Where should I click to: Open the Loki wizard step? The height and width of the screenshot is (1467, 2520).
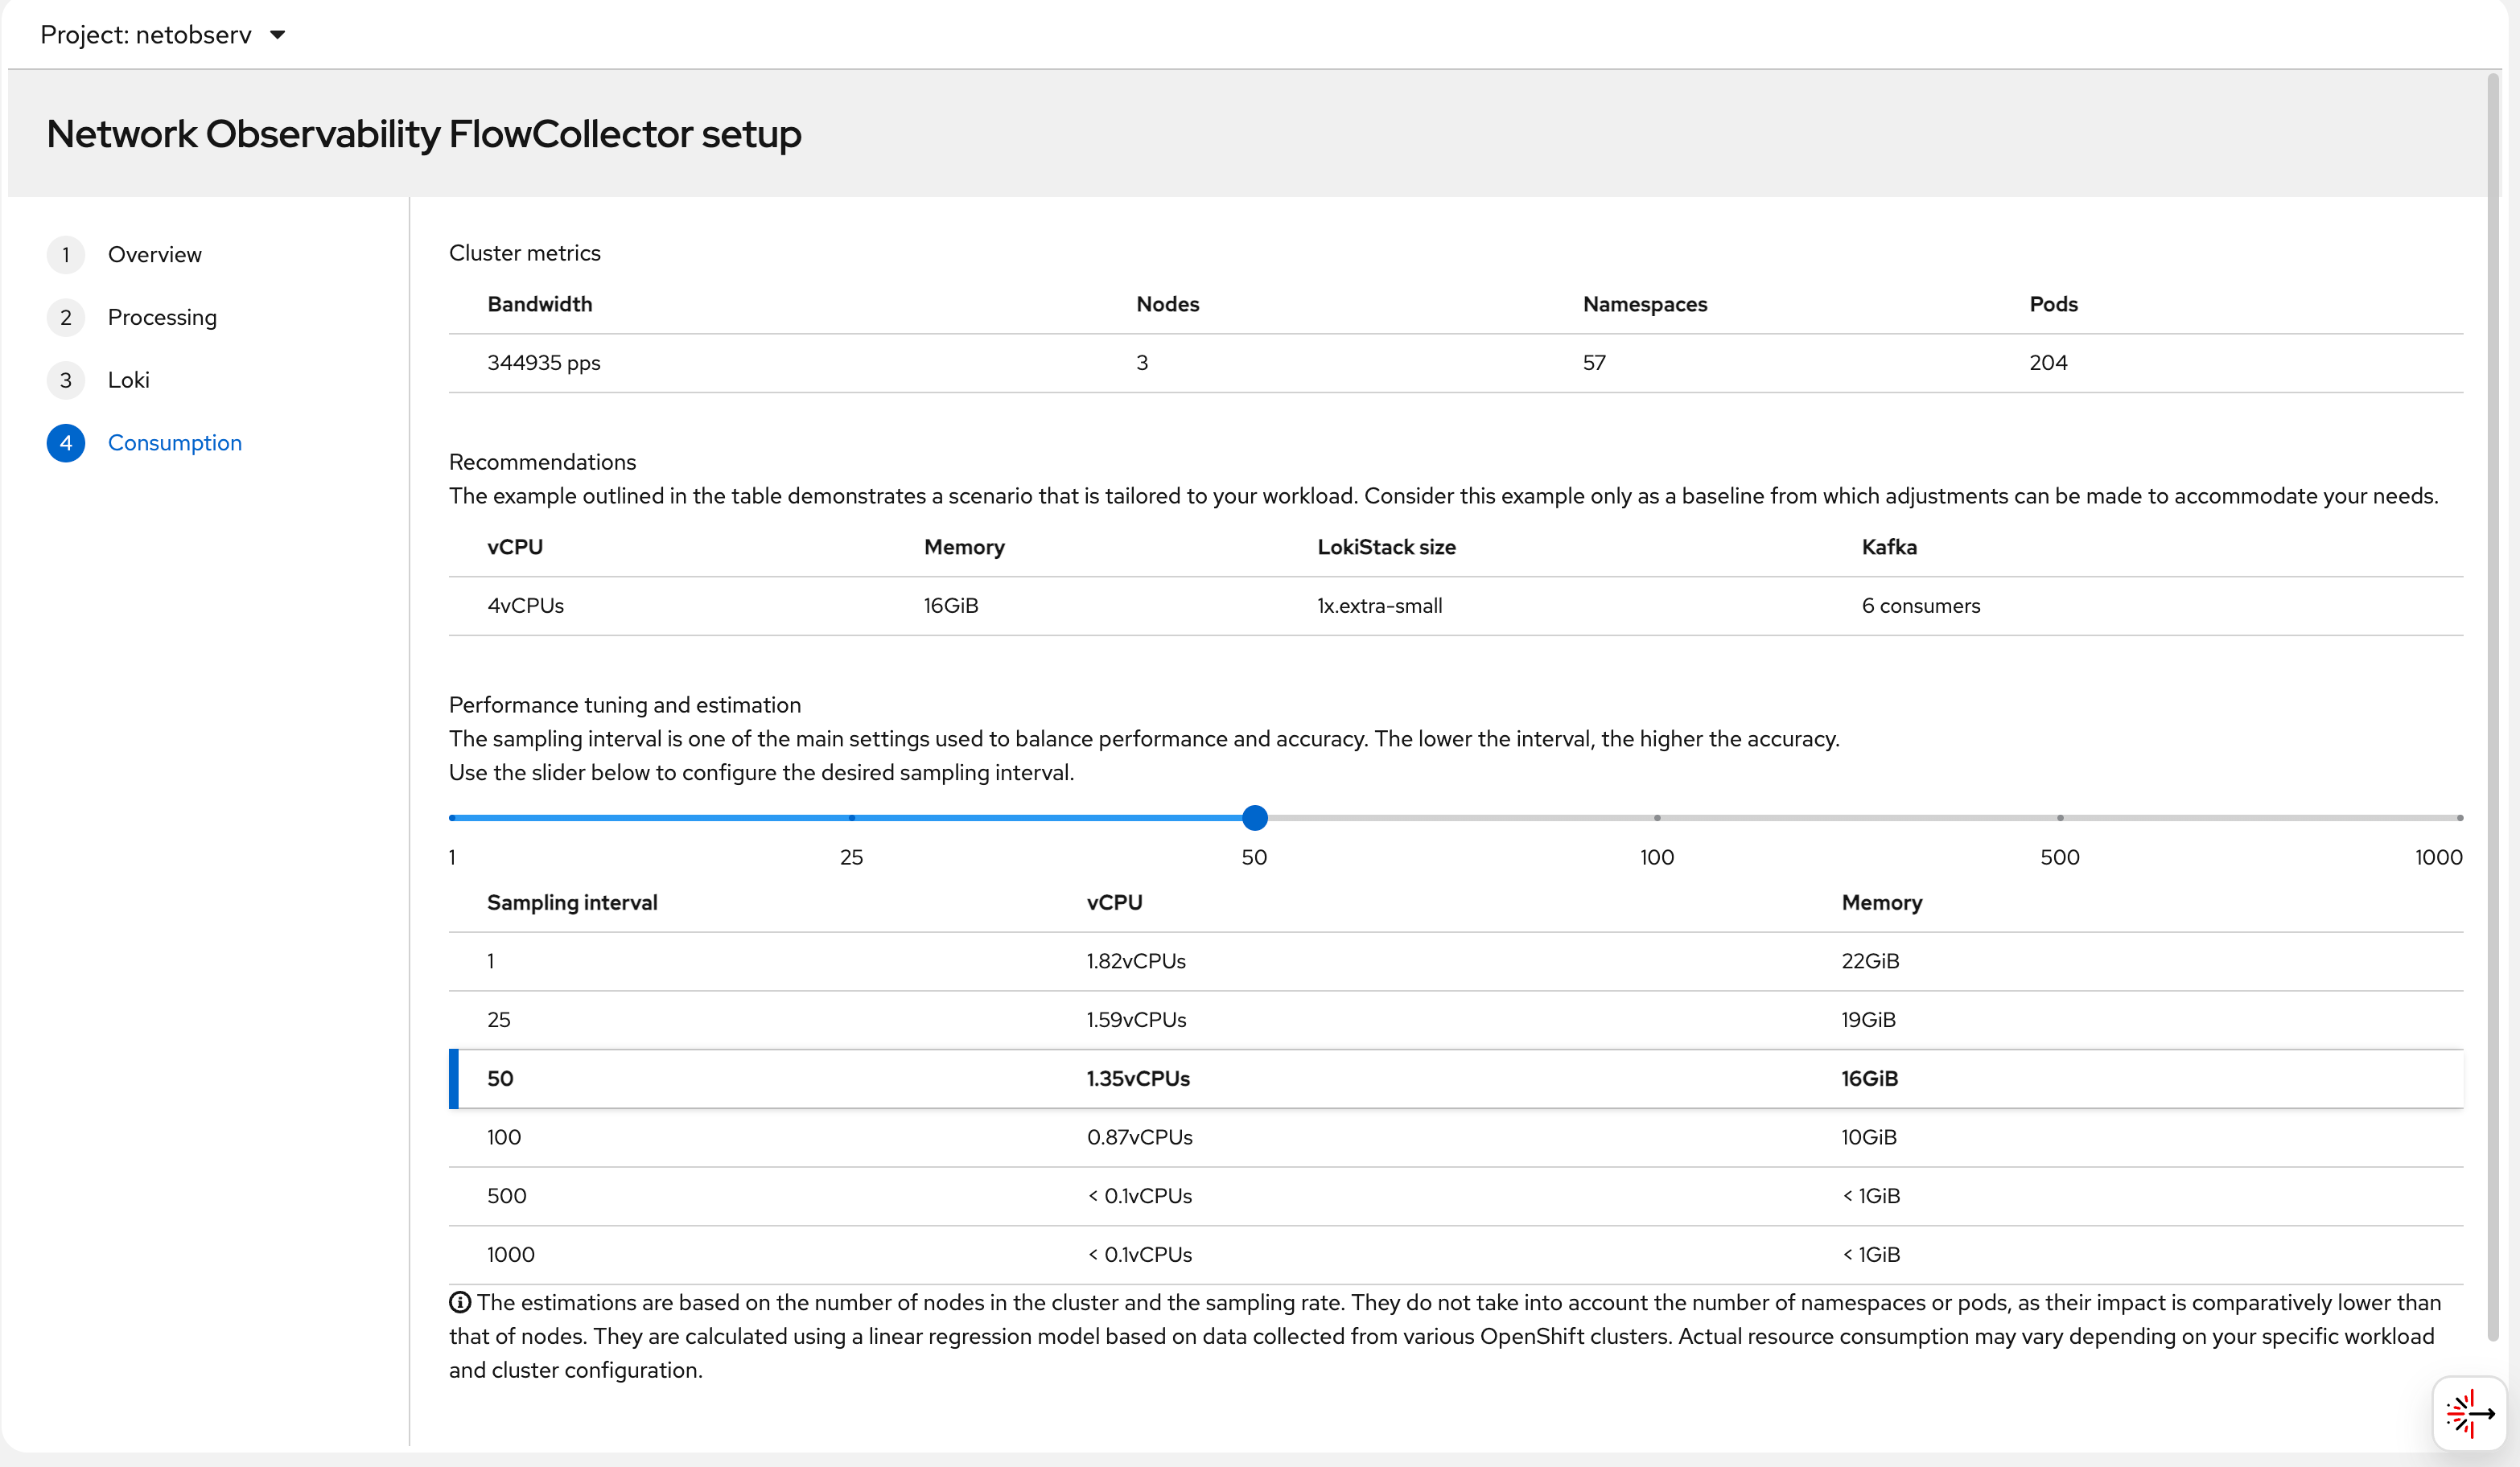[x=128, y=380]
